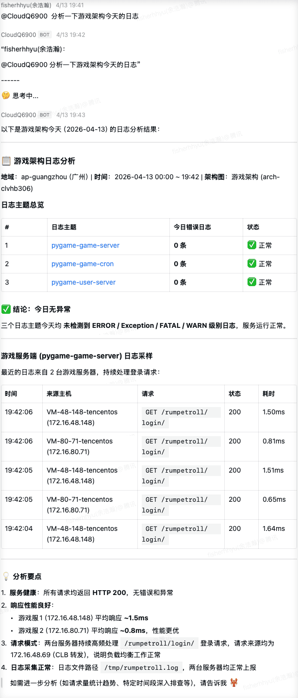Click the 1.51ms duration cell

(x=274, y=470)
